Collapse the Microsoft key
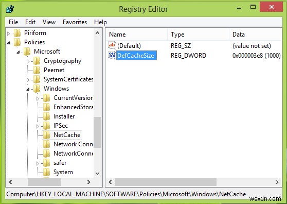This screenshot has width=287, height=204. point(18,52)
